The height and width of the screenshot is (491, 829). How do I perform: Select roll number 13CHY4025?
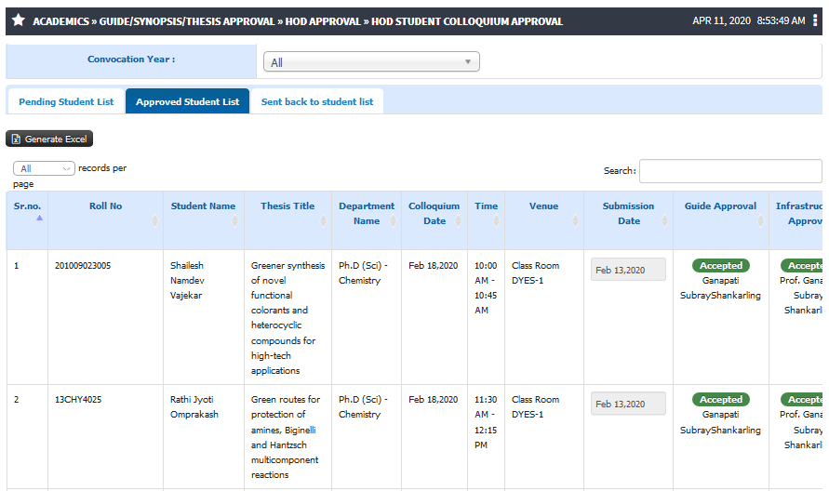(x=78, y=400)
